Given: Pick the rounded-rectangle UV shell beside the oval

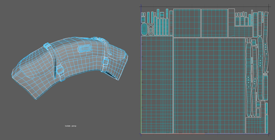Looking at the screenshot, I should point(151,29).
